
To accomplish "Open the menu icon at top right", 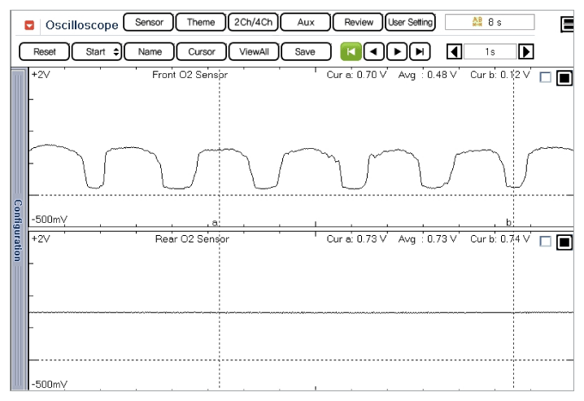I will pos(569,24).
